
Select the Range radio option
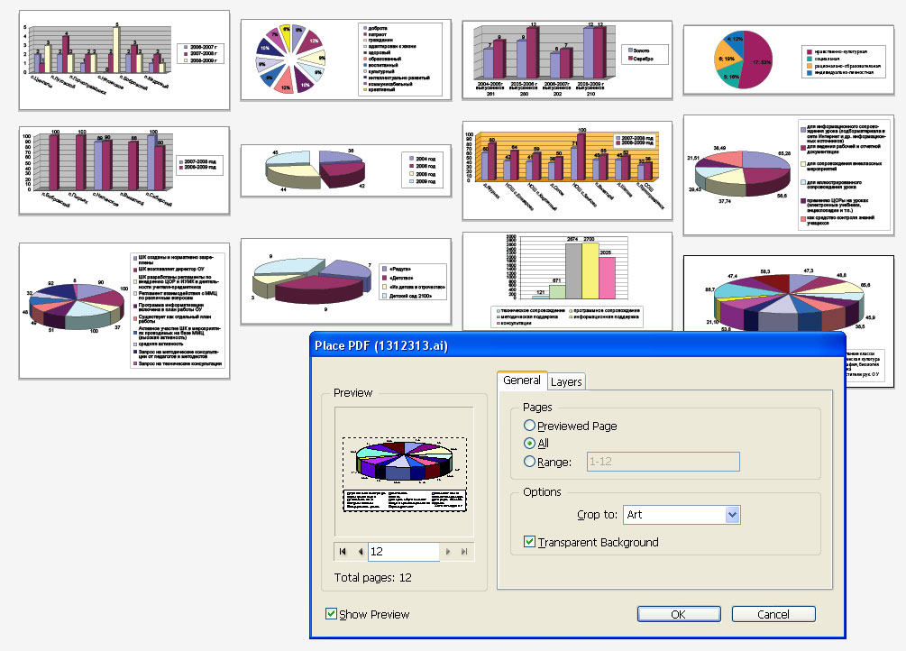[x=529, y=462]
